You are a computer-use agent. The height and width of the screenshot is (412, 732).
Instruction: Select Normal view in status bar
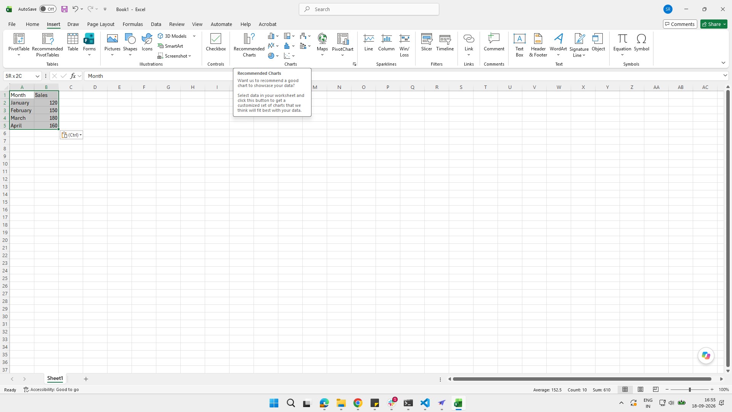pos(625,389)
